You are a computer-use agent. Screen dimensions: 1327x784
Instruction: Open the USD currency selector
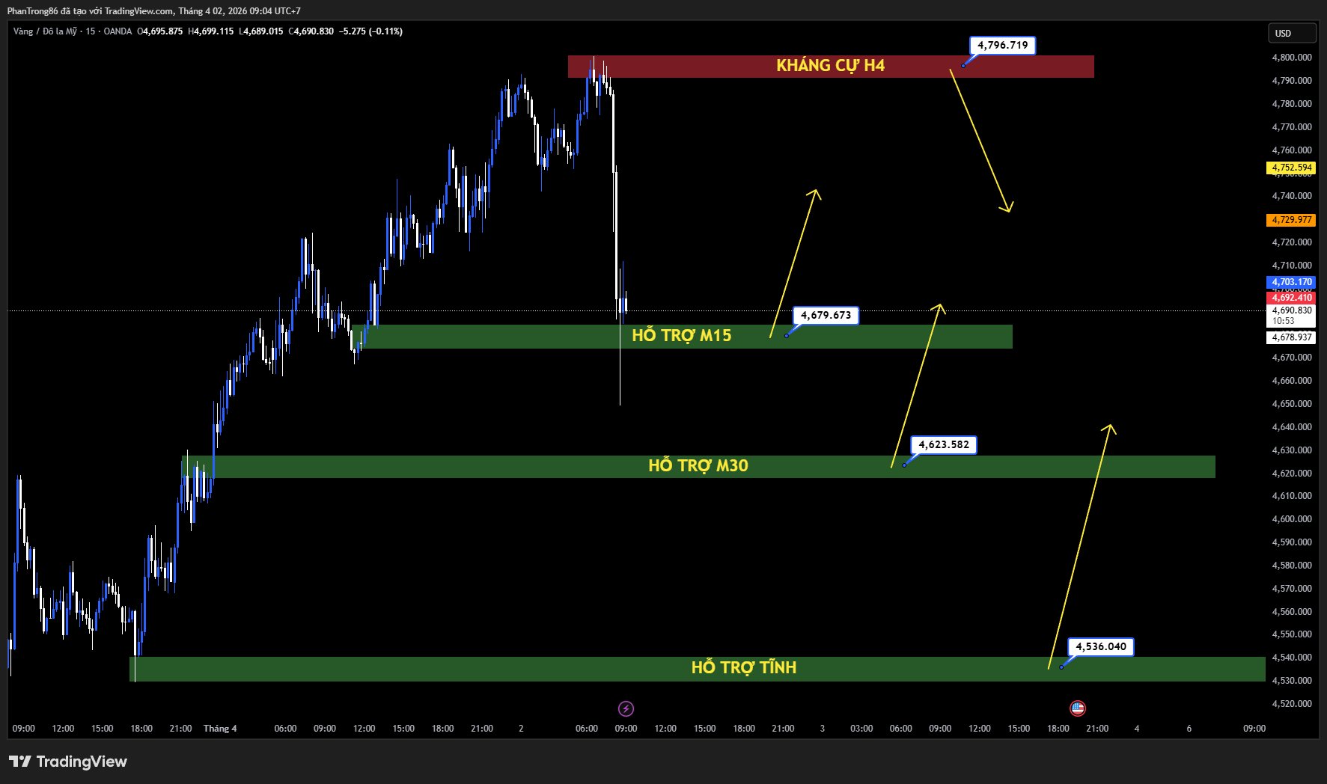click(1292, 33)
